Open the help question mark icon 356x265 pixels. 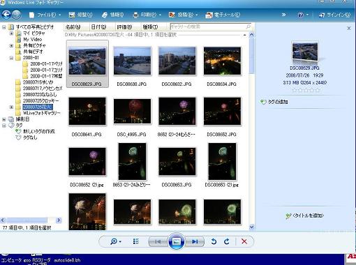point(300,15)
